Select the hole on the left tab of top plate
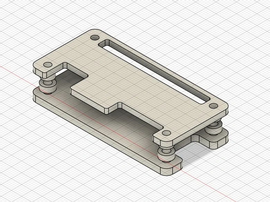 click(x=47, y=64)
